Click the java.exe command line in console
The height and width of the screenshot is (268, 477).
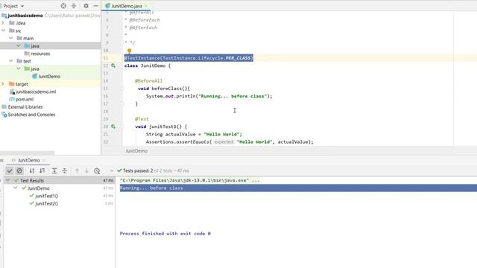(x=190, y=180)
